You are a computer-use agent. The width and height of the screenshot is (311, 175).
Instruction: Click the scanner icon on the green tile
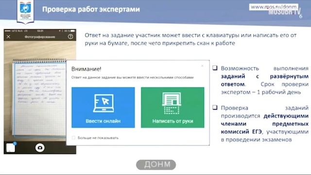pyautogui.click(x=172, y=103)
